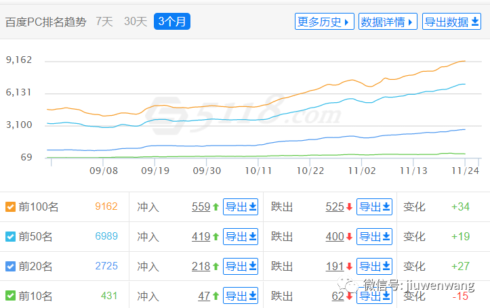Switch trend range to 7天
Viewport: 490px width, 308px height.
(104, 22)
